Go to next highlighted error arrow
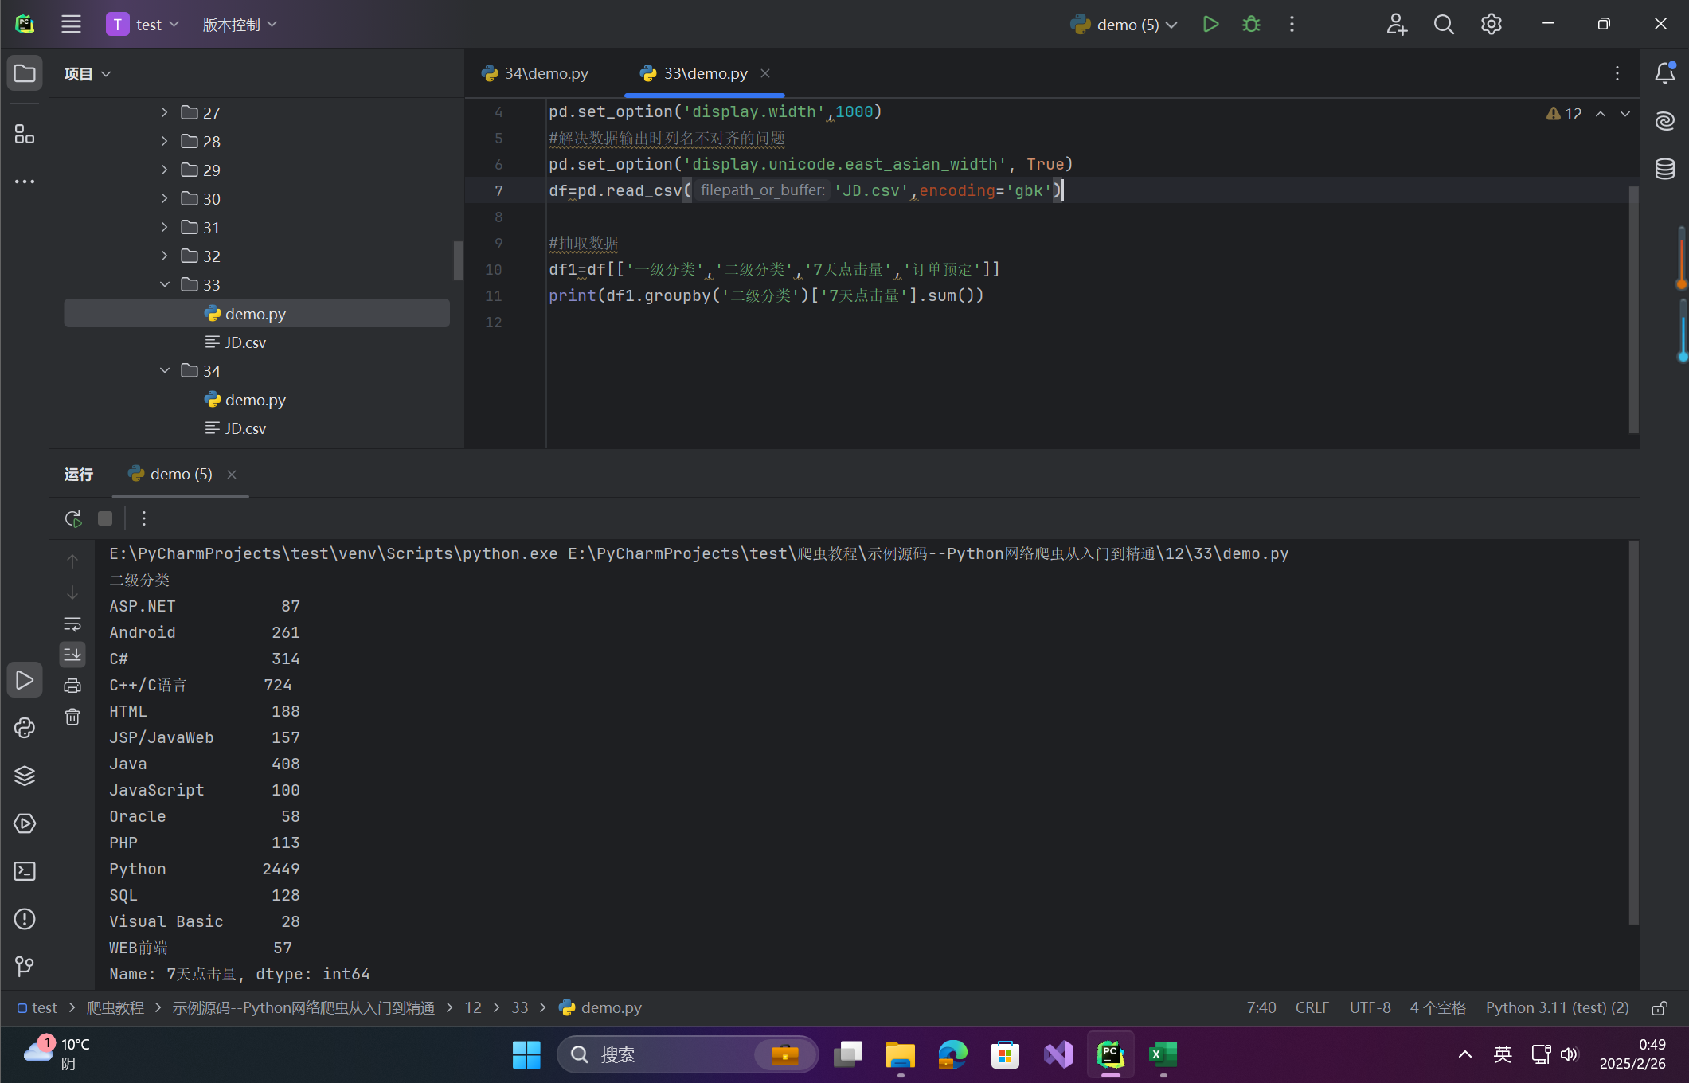1689x1083 pixels. coord(1624,114)
